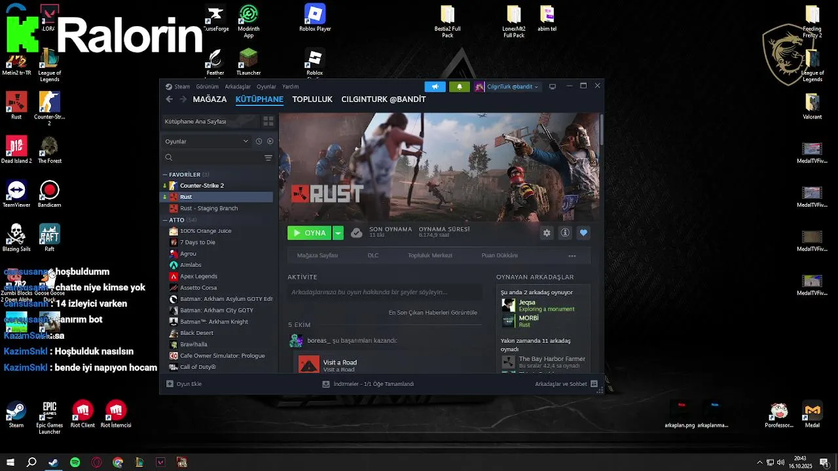Select 7 Days to Die in library
838x471 pixels.
pyautogui.click(x=218, y=242)
